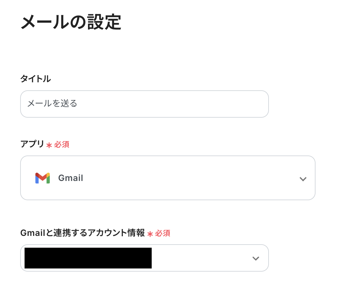Open the アプリ selection combo box
The width and height of the screenshot is (350, 293).
coord(168,178)
